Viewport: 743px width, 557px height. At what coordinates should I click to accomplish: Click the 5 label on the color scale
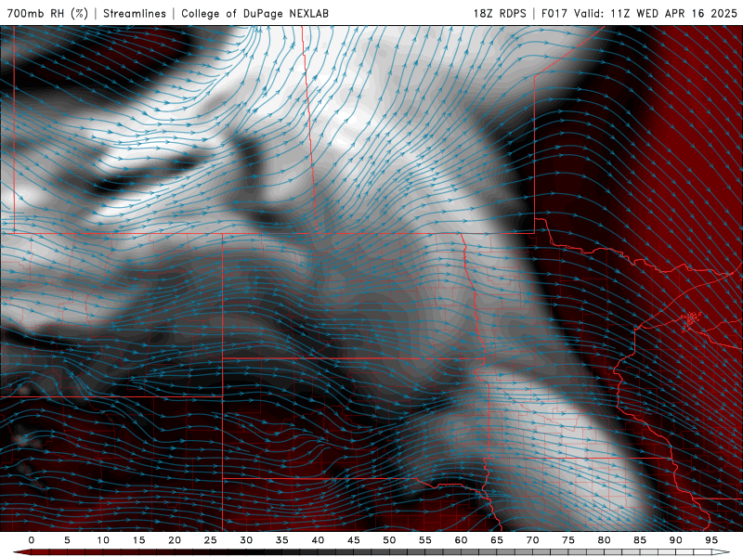click(x=67, y=540)
